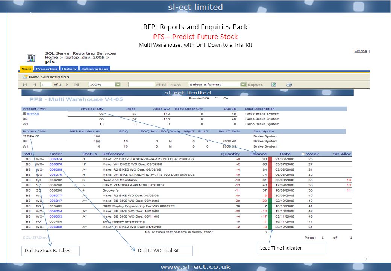Drill into work order 006068
Image resolution: width=391 pixels, height=271 pixels.
tap(56, 227)
